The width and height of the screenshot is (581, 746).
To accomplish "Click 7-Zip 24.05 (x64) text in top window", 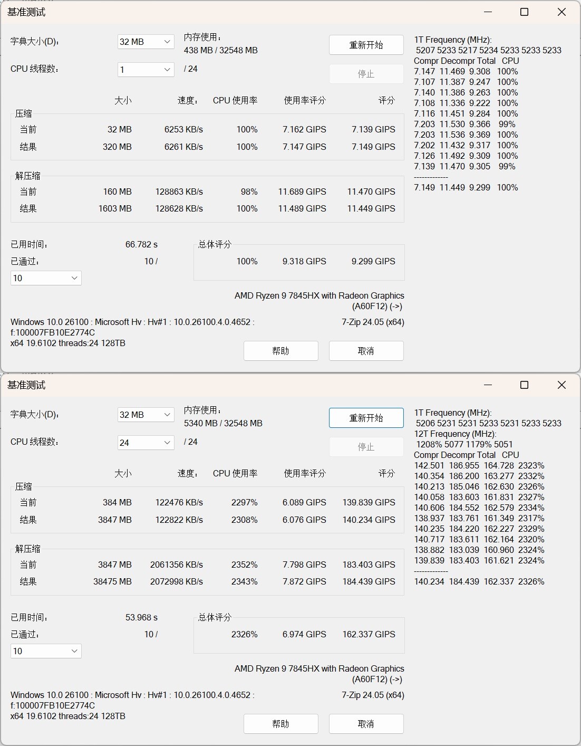I will pyautogui.click(x=373, y=322).
